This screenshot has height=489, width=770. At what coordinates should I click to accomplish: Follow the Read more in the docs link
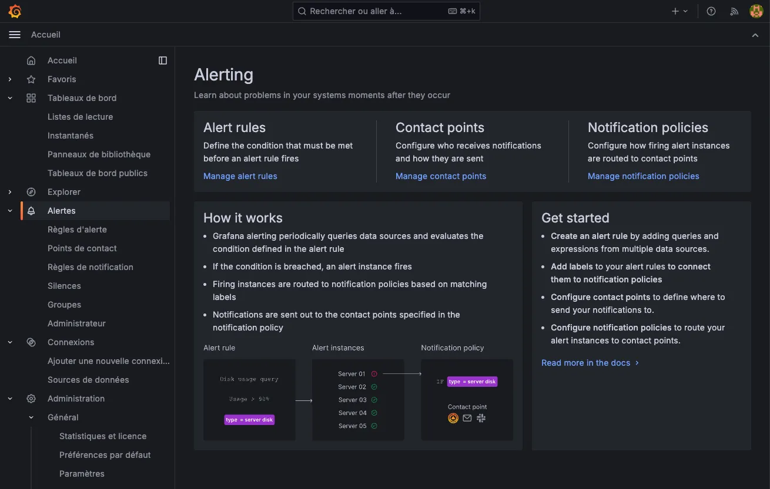(585, 362)
